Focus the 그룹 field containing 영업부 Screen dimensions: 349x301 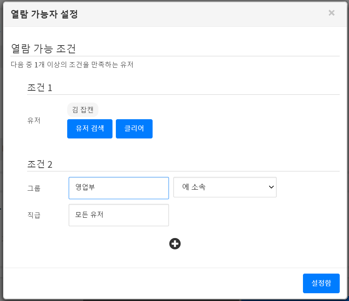pyautogui.click(x=118, y=188)
